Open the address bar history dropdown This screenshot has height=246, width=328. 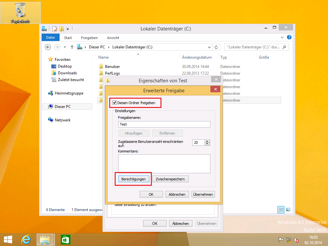pos(209,47)
